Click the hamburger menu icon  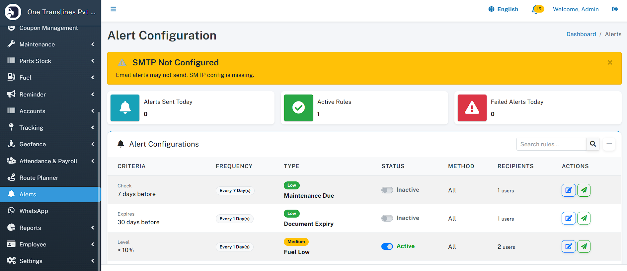pos(113,9)
